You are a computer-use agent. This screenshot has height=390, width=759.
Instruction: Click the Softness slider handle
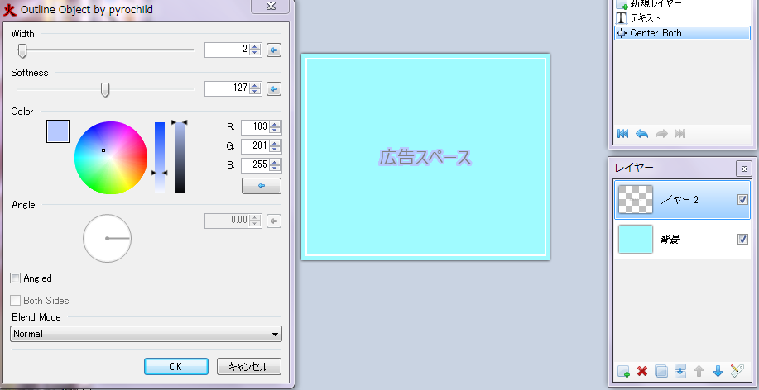[105, 89]
